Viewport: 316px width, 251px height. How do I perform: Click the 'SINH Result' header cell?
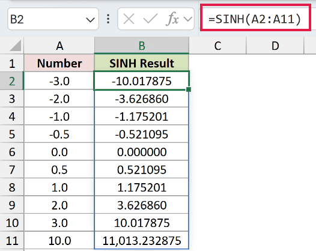tap(141, 63)
